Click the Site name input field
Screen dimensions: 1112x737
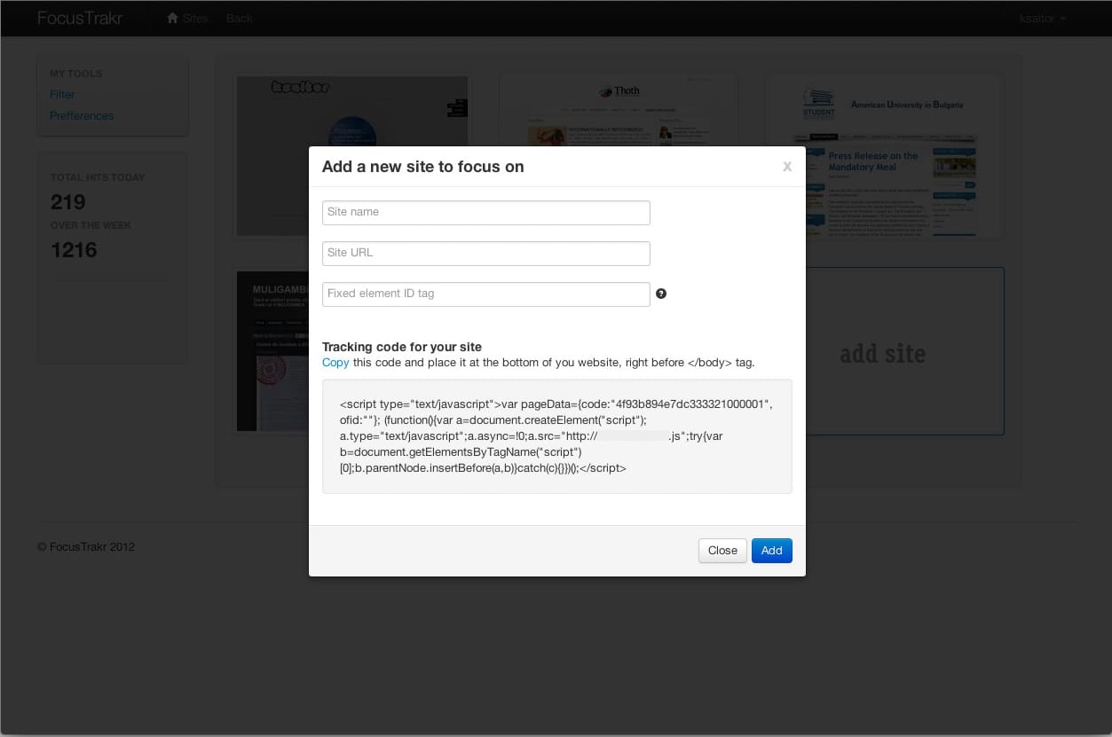486,212
